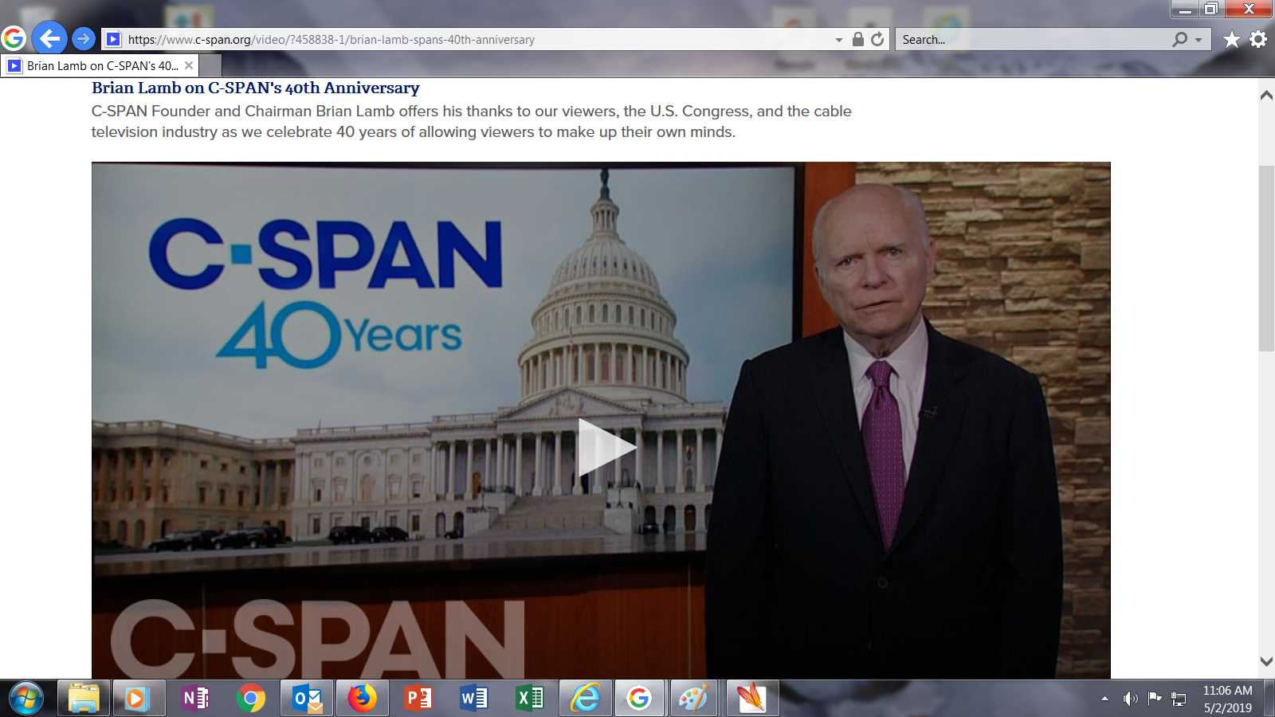Click the Google icon left of Back button
1275x717 pixels.
14,38
